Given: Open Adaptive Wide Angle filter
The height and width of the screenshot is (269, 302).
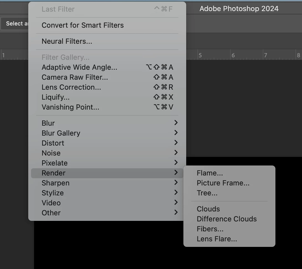Looking at the screenshot, I should click(x=107, y=67).
